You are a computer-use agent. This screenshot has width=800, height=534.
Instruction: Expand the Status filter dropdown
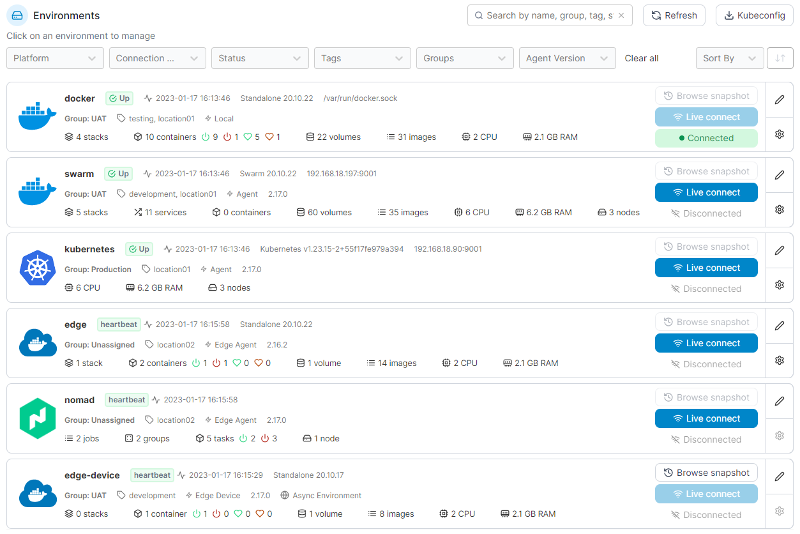point(260,58)
